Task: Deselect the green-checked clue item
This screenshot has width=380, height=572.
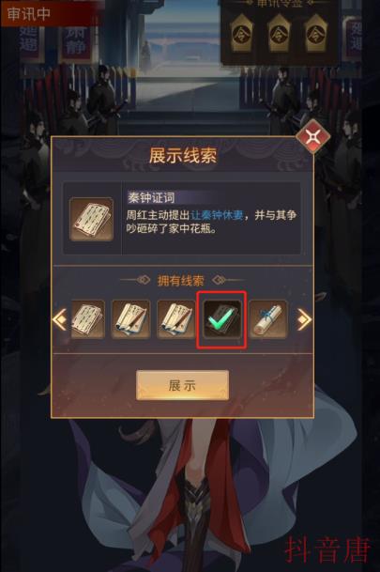Action: coord(221,319)
